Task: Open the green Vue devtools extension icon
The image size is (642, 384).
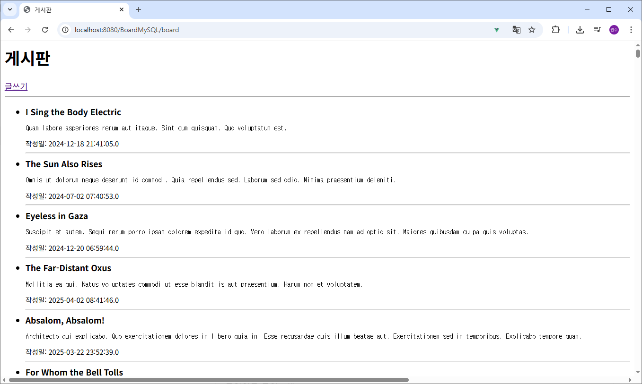Action: pos(497,30)
